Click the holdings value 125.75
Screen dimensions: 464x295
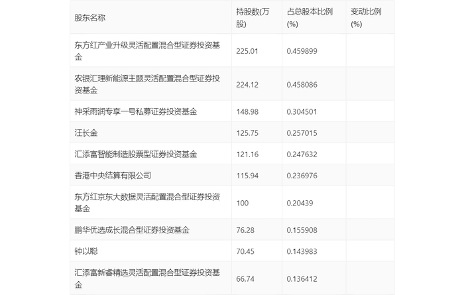(x=247, y=133)
